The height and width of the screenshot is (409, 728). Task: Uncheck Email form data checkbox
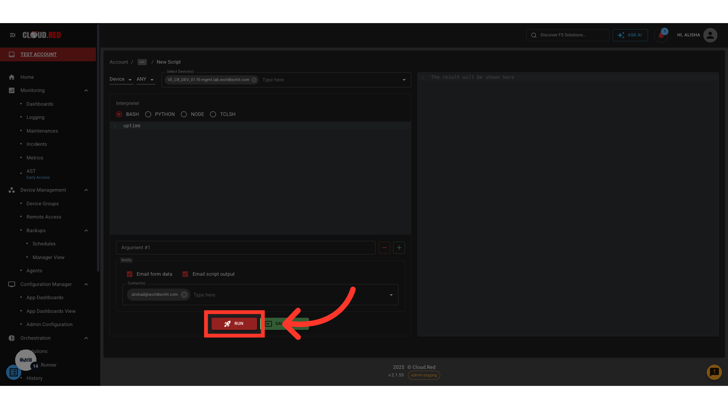[x=130, y=274]
